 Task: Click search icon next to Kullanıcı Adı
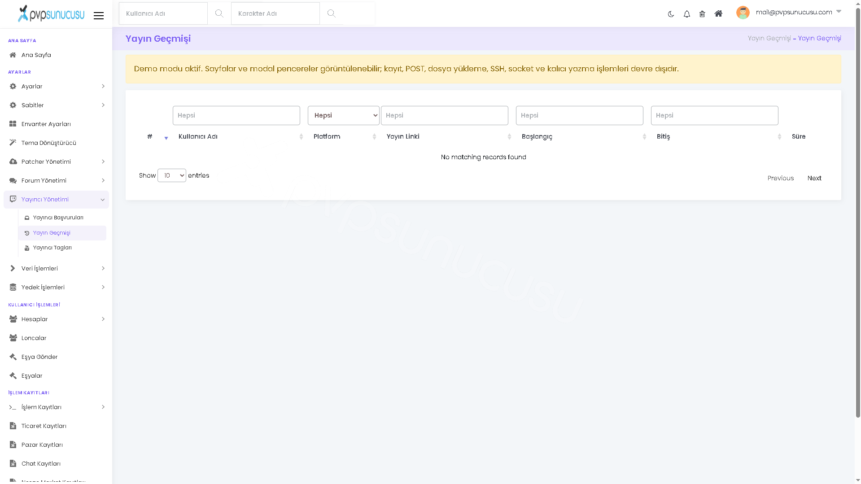tap(219, 13)
